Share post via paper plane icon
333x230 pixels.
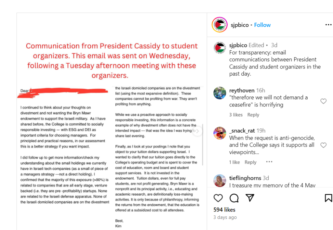tap(250, 197)
